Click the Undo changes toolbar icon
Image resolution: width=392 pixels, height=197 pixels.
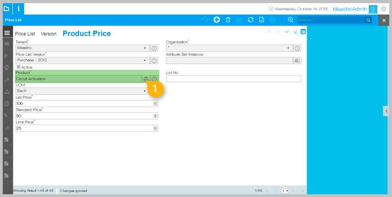[205, 20]
